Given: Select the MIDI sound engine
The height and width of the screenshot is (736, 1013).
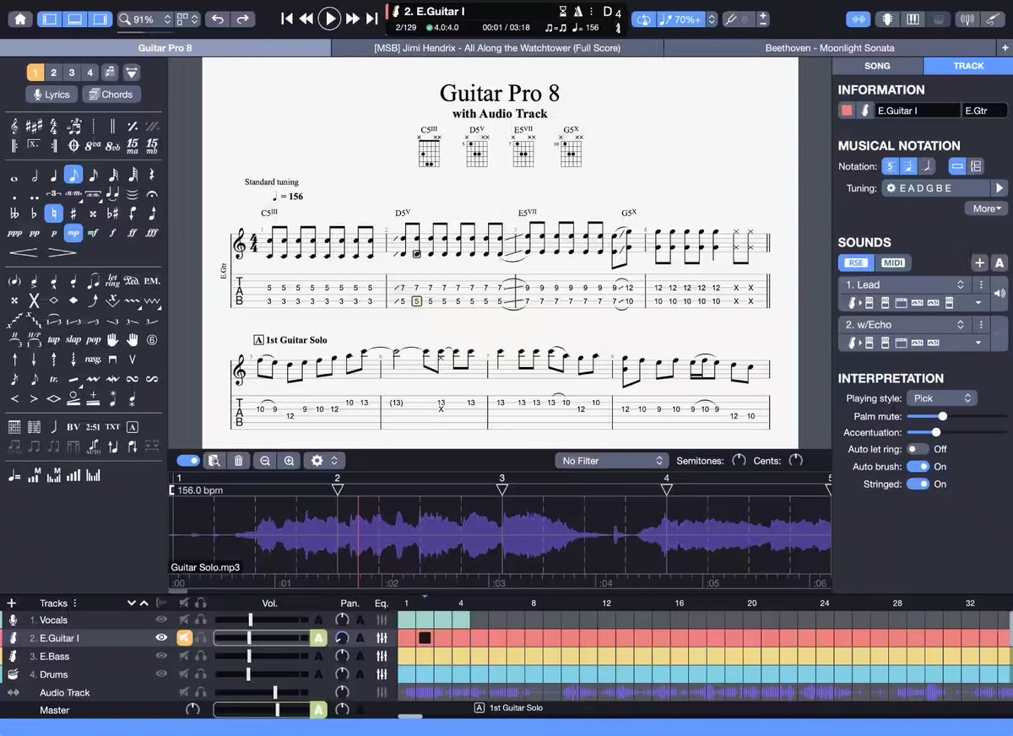Looking at the screenshot, I should pos(893,263).
